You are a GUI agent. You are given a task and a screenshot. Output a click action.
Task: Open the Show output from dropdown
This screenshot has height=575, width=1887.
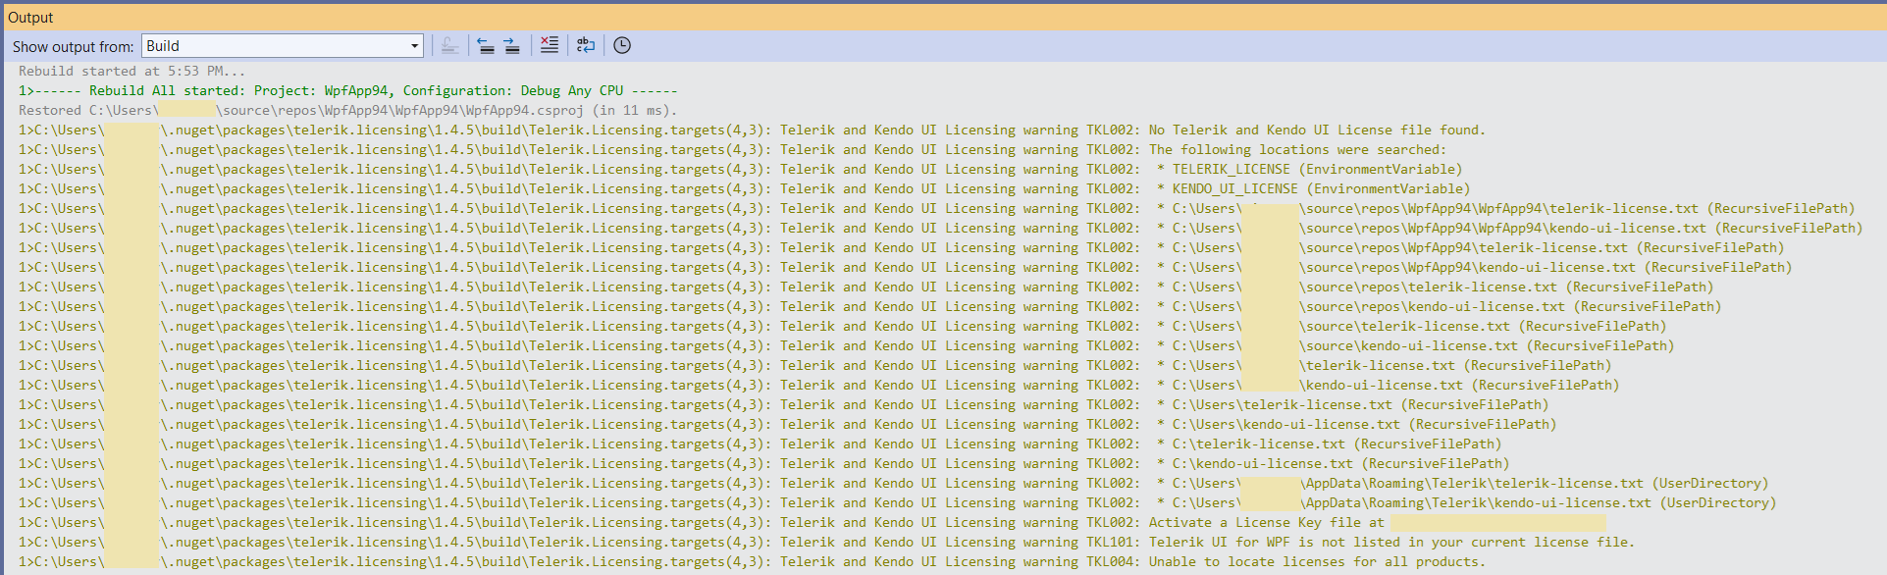pos(415,46)
